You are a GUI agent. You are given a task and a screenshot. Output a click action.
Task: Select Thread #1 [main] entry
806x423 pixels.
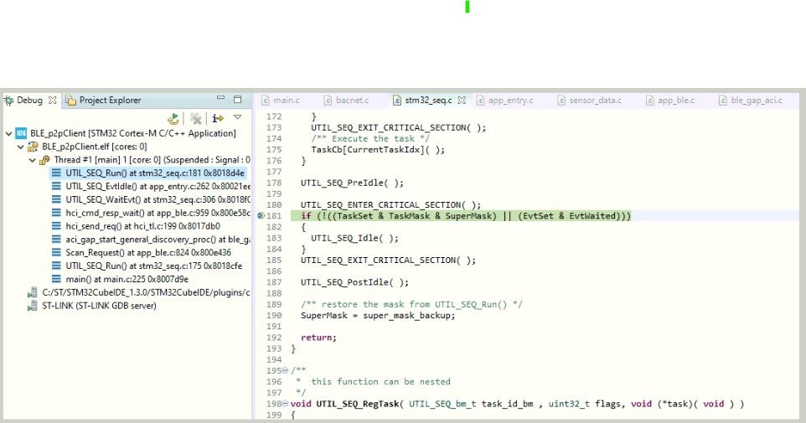[x=152, y=160]
